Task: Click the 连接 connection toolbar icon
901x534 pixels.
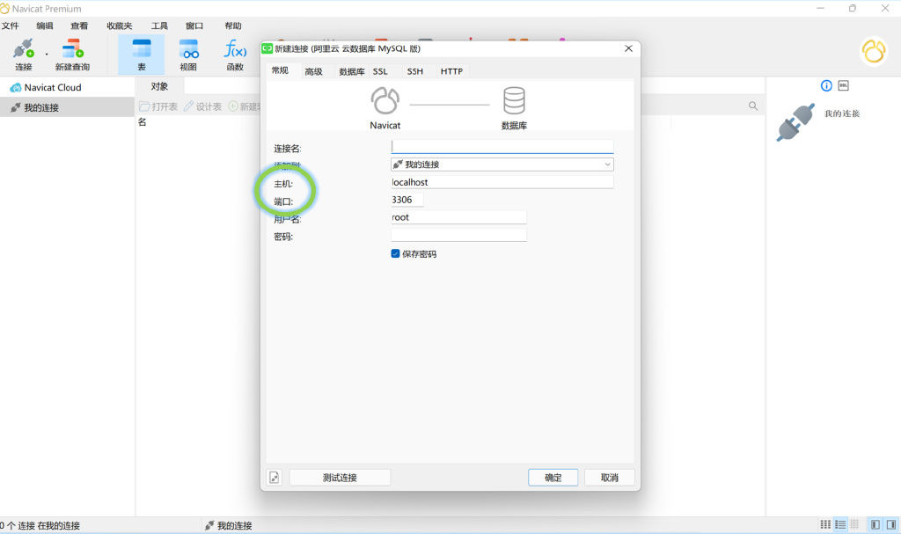Action: [23, 54]
